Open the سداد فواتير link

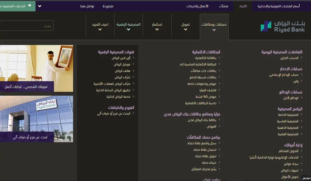point(291,164)
